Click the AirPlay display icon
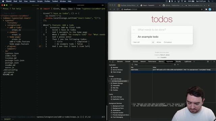This screenshot has width=216, height=121. coord(179,1)
